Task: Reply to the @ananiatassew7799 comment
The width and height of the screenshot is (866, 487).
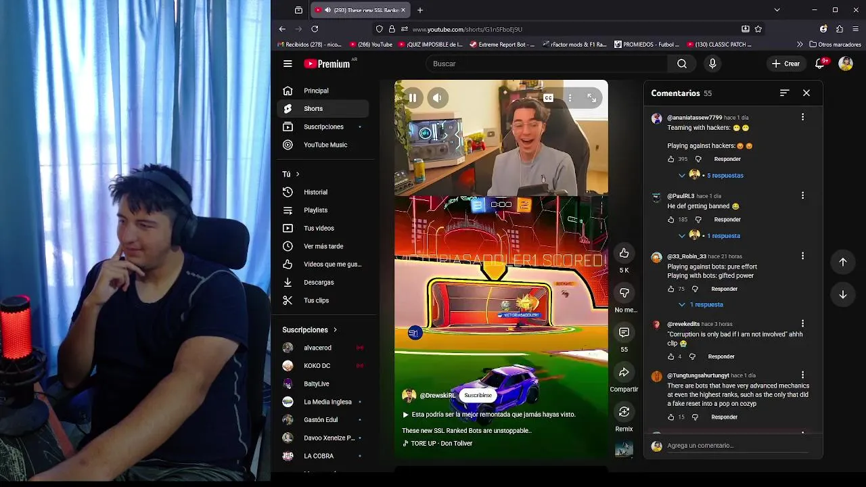Action: coord(727,159)
